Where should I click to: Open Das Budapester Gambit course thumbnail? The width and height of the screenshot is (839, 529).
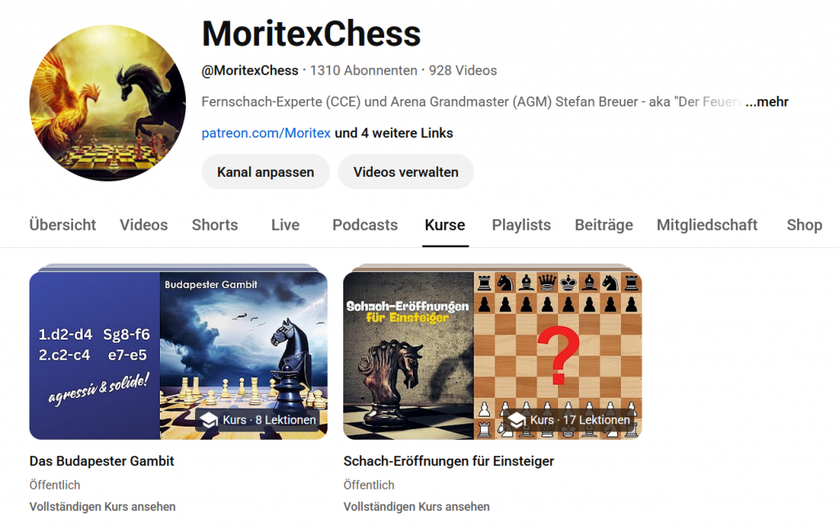(178, 355)
